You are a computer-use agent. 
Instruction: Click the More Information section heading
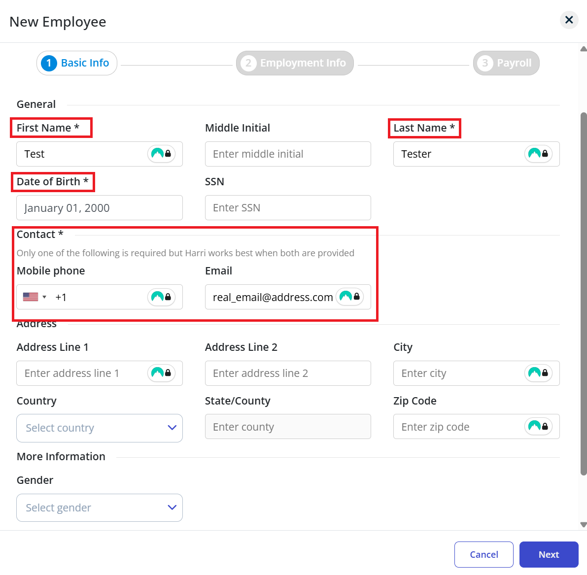pyautogui.click(x=61, y=456)
